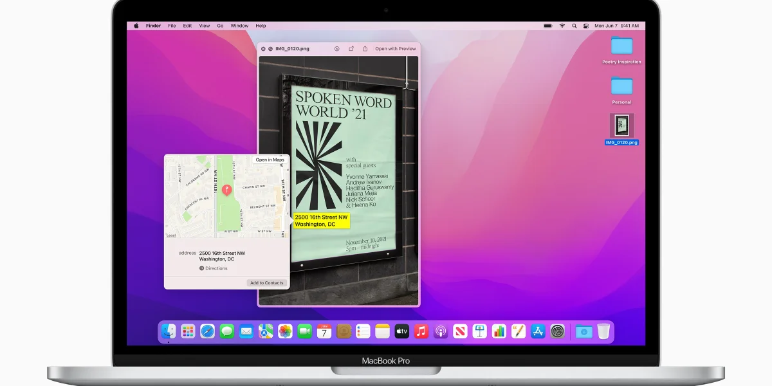The height and width of the screenshot is (386, 772).
Task: Open the Downloads stack in Dock
Action: pos(584,331)
